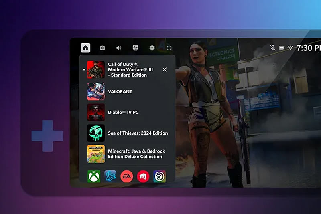This screenshot has height=214, width=321.
Task: Launch VALORANT from the game list
Action: 120,92
